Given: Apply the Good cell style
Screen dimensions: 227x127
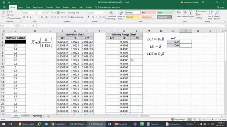Looking at the screenshot, I should 164,13.
